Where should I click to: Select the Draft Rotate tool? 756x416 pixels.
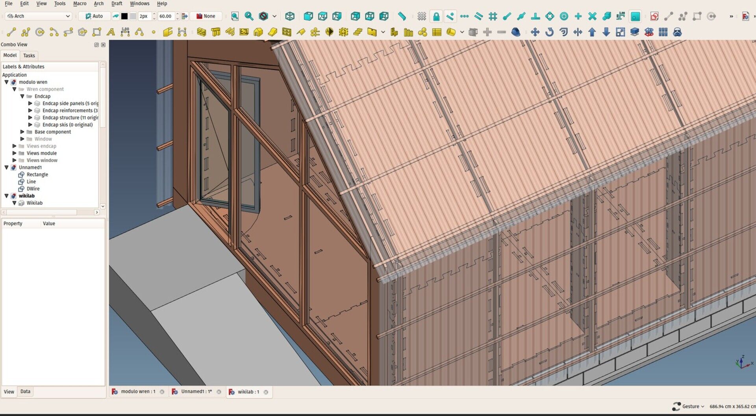tap(549, 32)
